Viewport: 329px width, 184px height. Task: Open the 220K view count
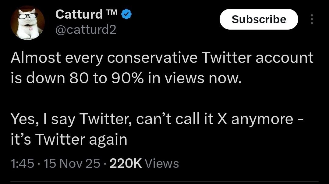(x=126, y=164)
